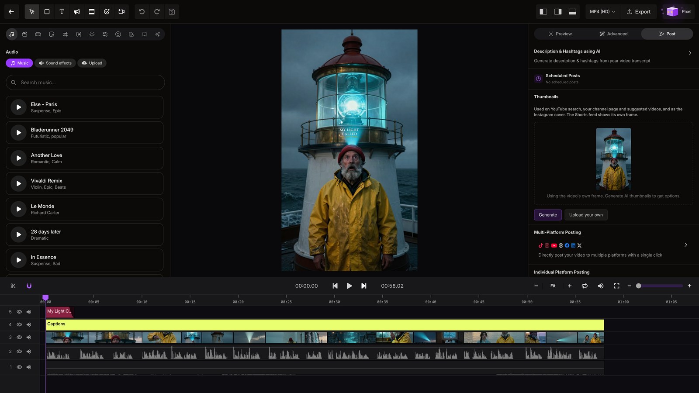Toggle visibility of track 3
Image resolution: width=699 pixels, height=393 pixels.
coord(19,338)
